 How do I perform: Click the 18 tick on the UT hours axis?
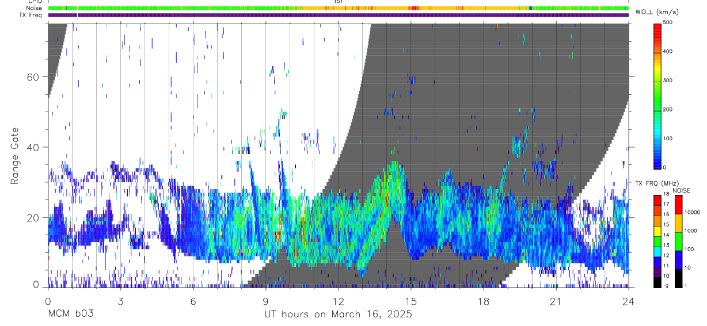pos(484,301)
